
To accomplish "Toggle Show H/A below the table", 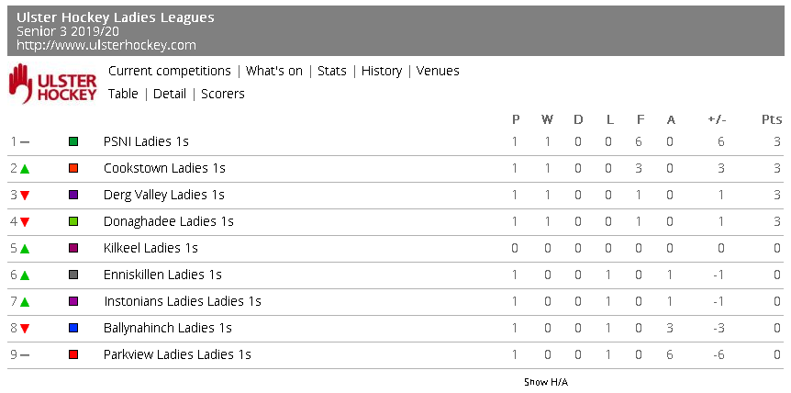I will [545, 382].
